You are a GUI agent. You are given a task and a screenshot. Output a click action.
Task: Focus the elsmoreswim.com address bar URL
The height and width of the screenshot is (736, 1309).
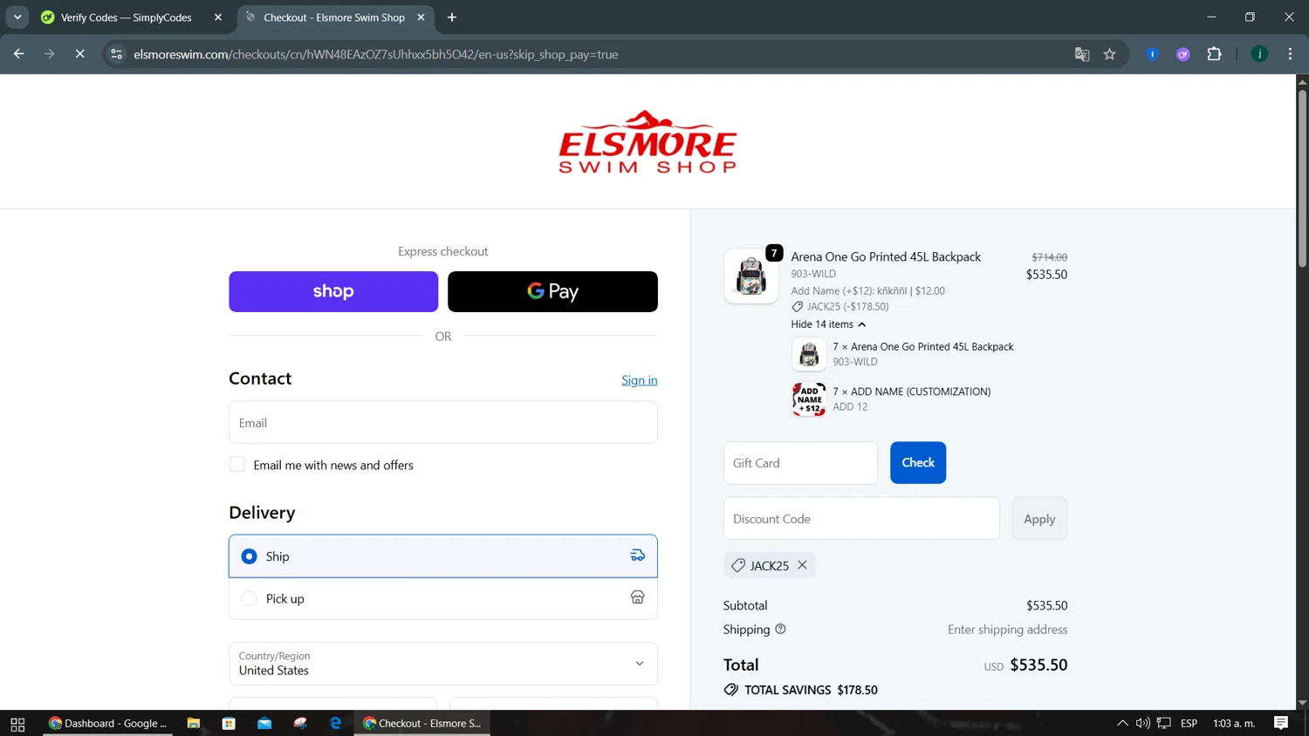[376, 54]
